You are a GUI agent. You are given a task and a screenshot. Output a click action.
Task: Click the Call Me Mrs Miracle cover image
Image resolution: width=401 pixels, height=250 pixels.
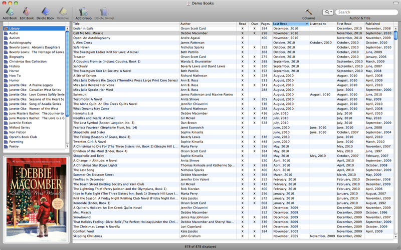(x=36, y=199)
